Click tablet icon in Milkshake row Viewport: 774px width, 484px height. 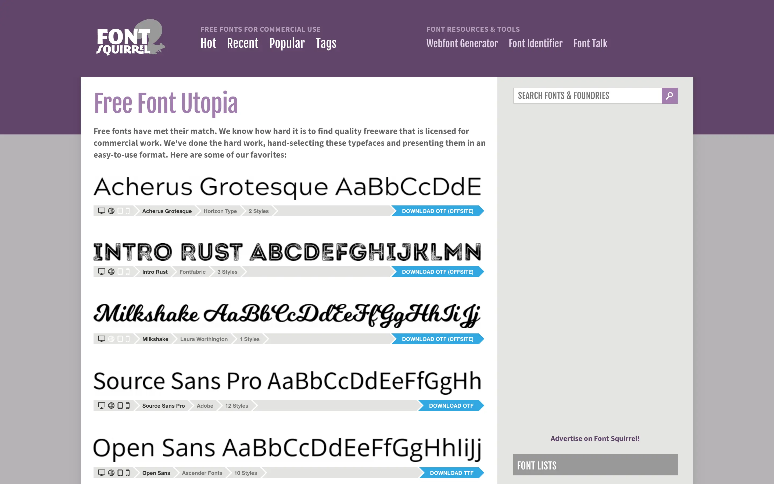click(x=120, y=339)
